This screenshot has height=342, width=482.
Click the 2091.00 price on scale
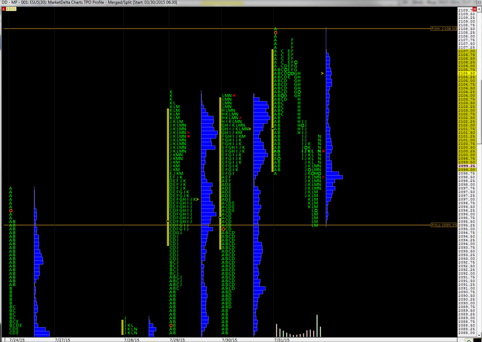pyautogui.click(x=467, y=288)
